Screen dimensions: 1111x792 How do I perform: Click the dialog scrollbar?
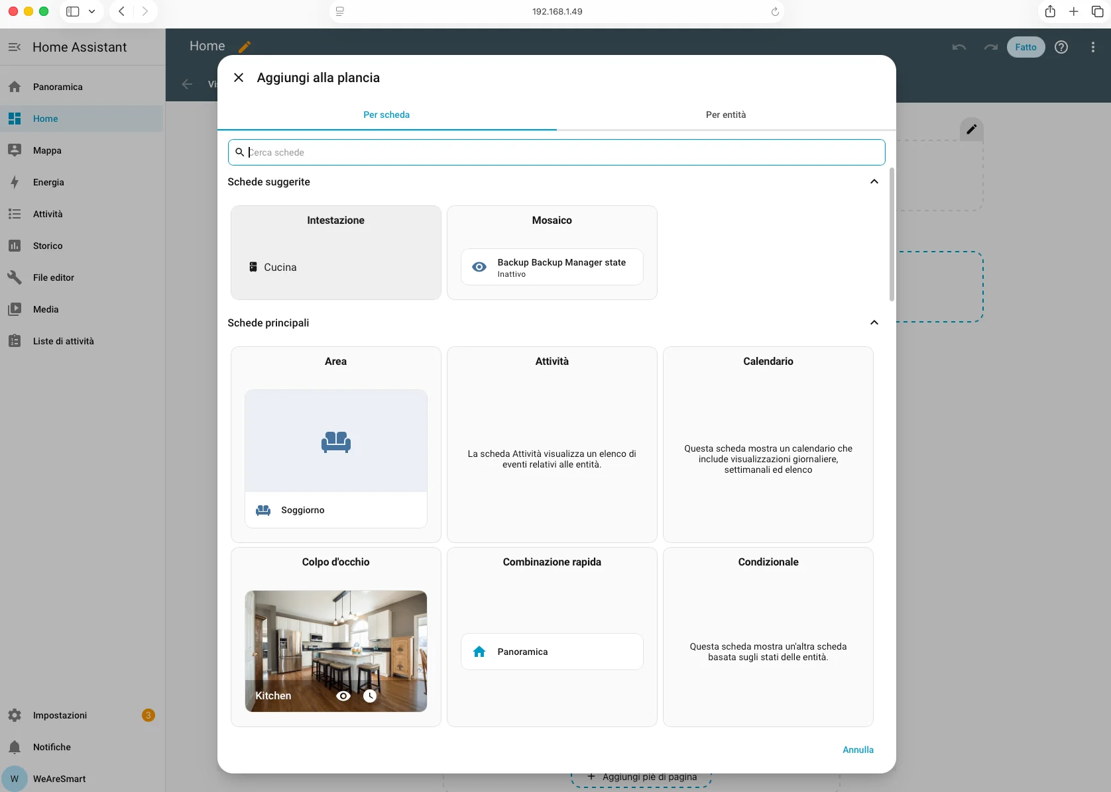(892, 234)
